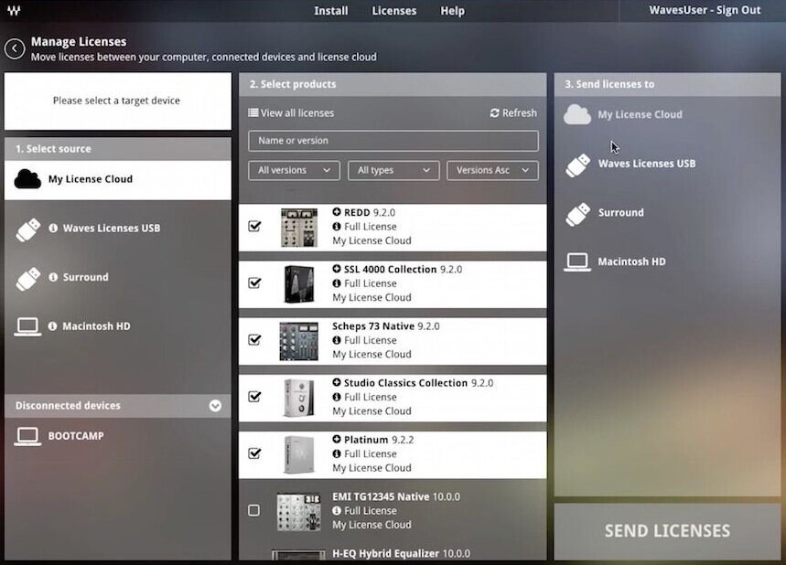Click the REDD product thumbnail

point(299,228)
